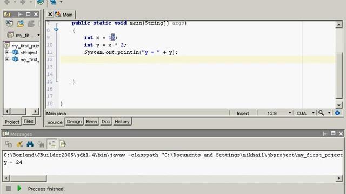The height and width of the screenshot is (194, 346).
Task: Pin the Messages pane with dock icon
Action: point(325,134)
